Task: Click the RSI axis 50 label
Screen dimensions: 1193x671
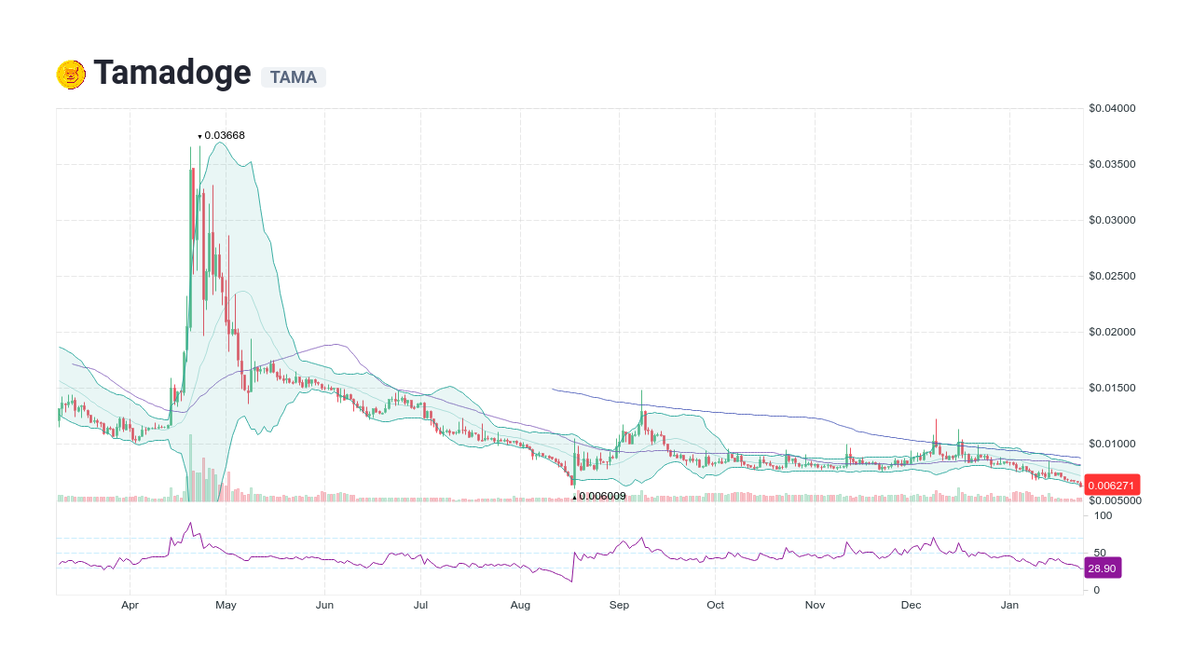Action: tap(1101, 553)
